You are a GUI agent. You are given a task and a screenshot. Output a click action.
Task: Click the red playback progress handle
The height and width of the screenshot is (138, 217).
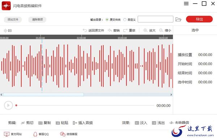[x=16, y=106]
